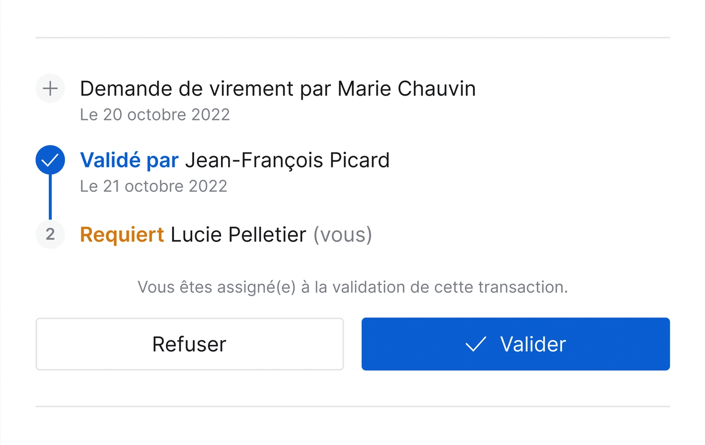Click the top horizontal divider line

(352, 37)
